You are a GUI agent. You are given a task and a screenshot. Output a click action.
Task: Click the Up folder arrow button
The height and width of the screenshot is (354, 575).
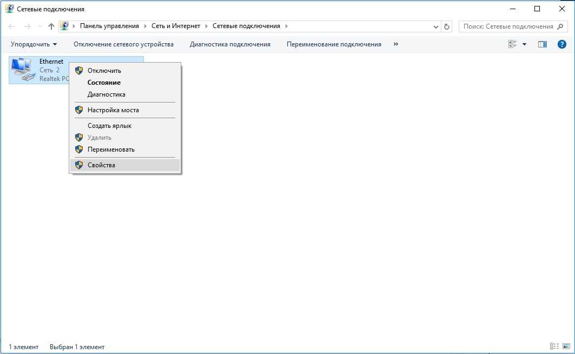pos(51,26)
